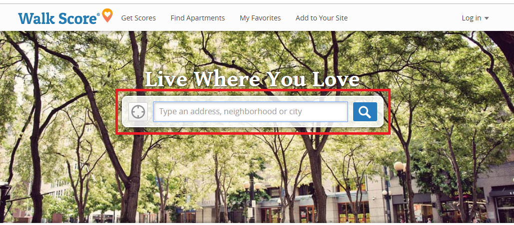
Task: Submit search with the magnifier button
Action: pyautogui.click(x=365, y=112)
